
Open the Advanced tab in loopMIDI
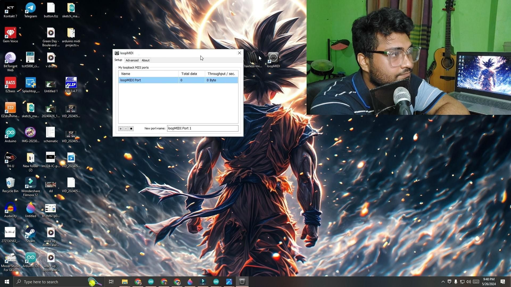(132, 60)
